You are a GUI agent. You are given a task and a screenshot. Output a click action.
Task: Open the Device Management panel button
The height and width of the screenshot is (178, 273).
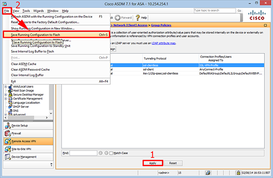pyautogui.click(x=28, y=157)
